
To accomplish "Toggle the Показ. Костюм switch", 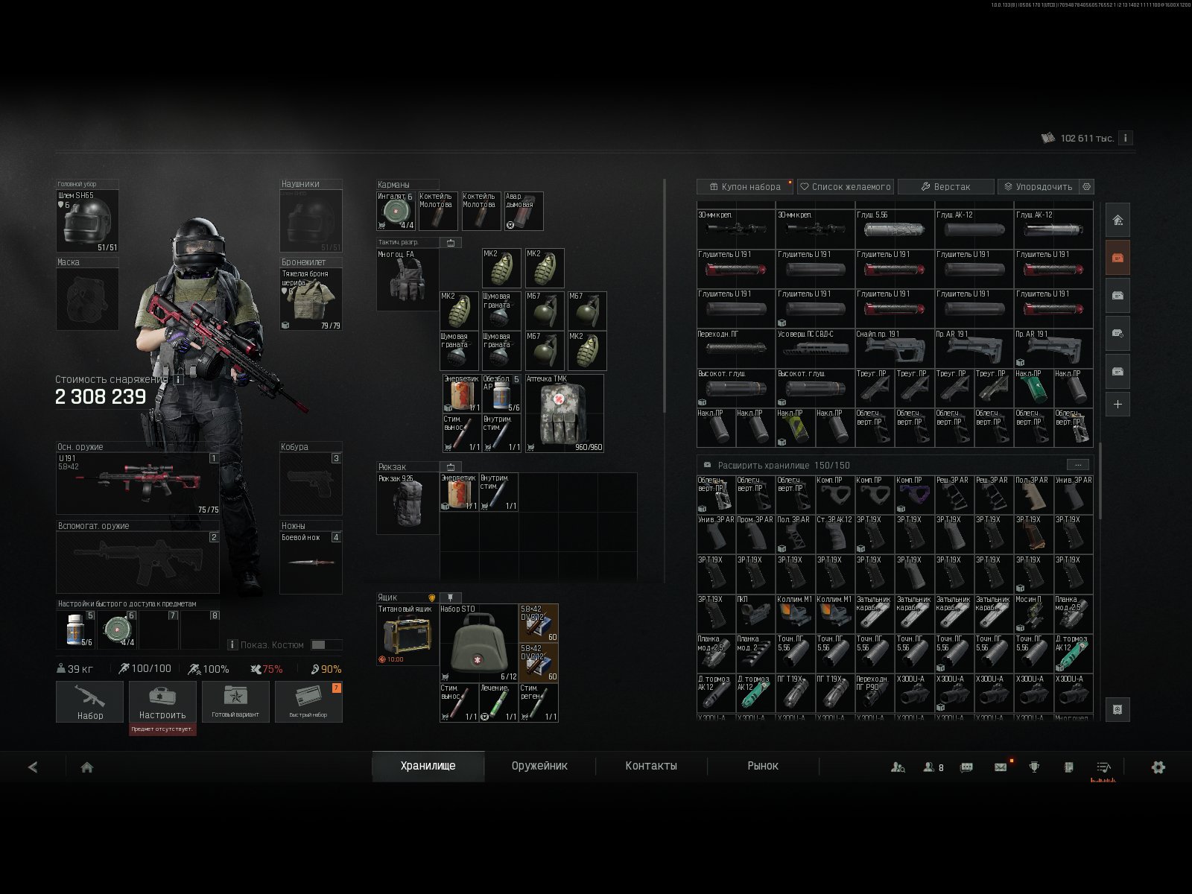I will 326,644.
